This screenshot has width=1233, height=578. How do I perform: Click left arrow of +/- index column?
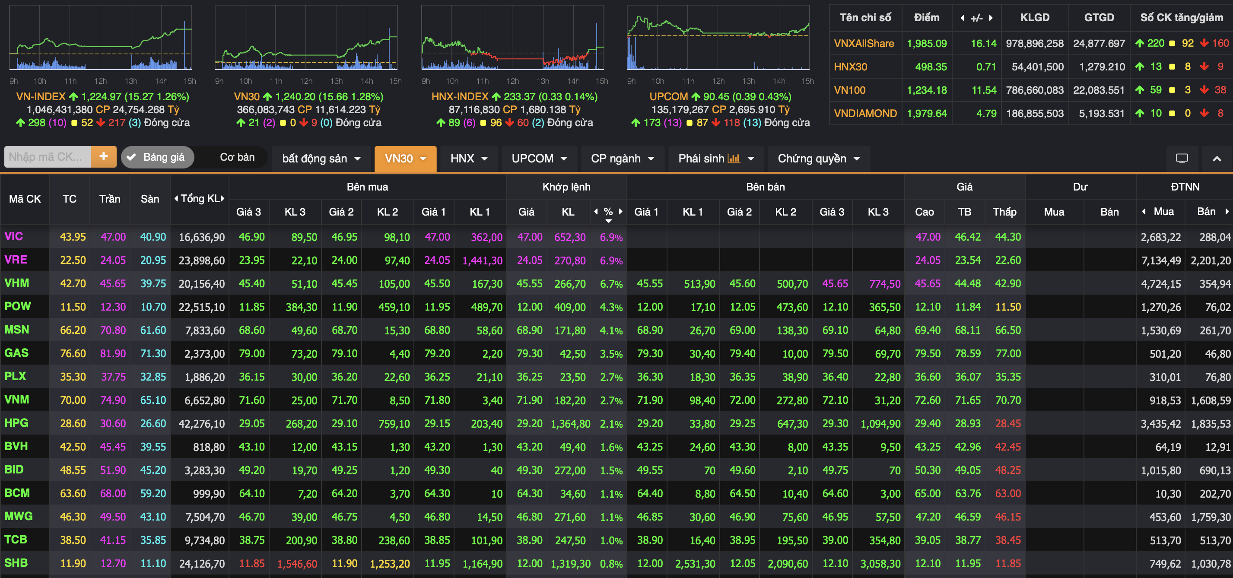[x=963, y=18]
